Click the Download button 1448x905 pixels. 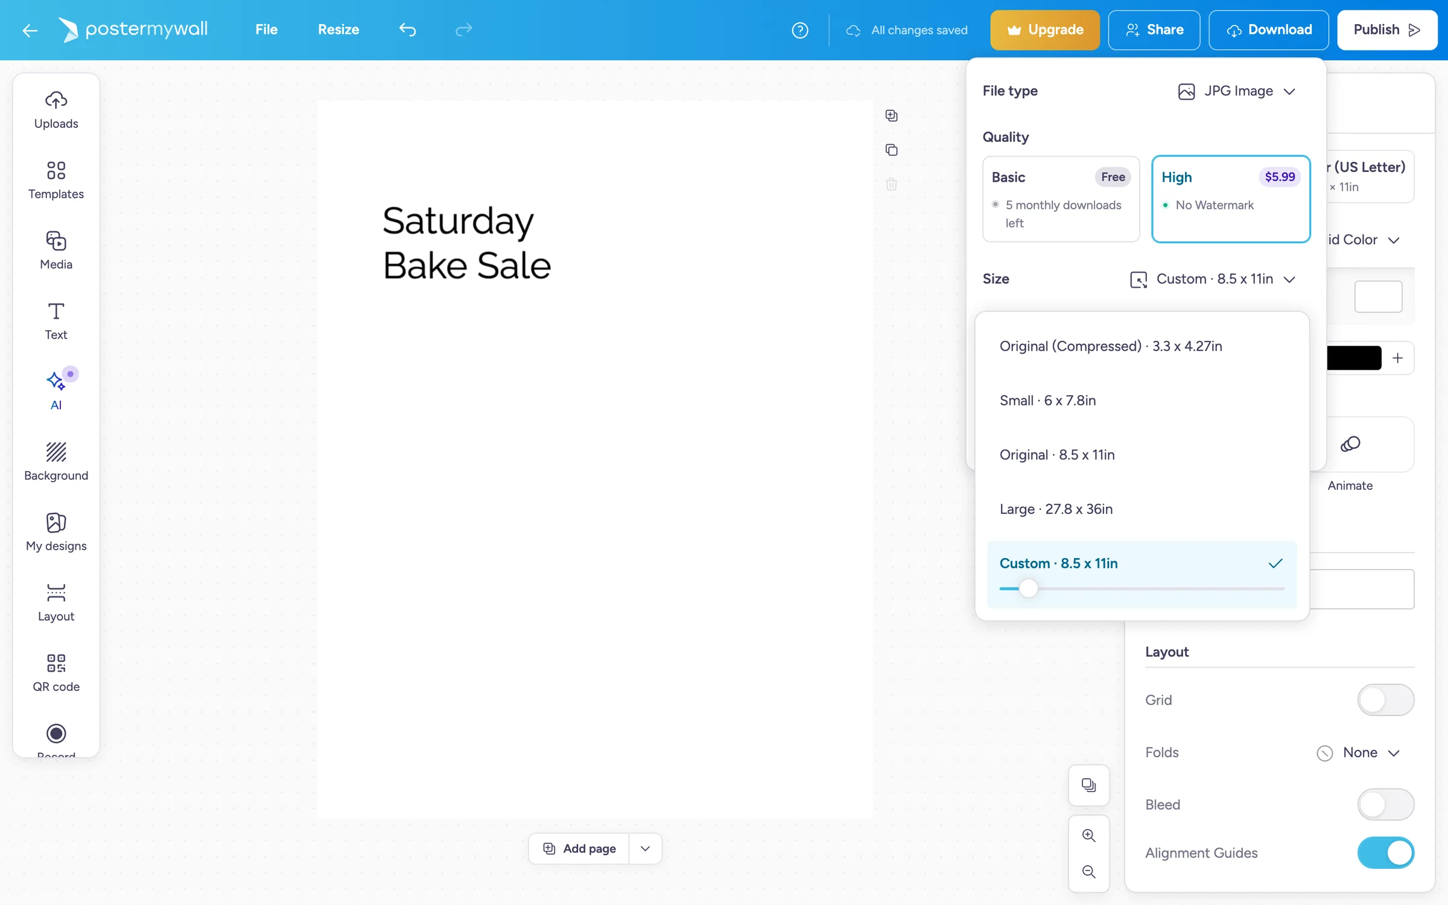coord(1269,30)
